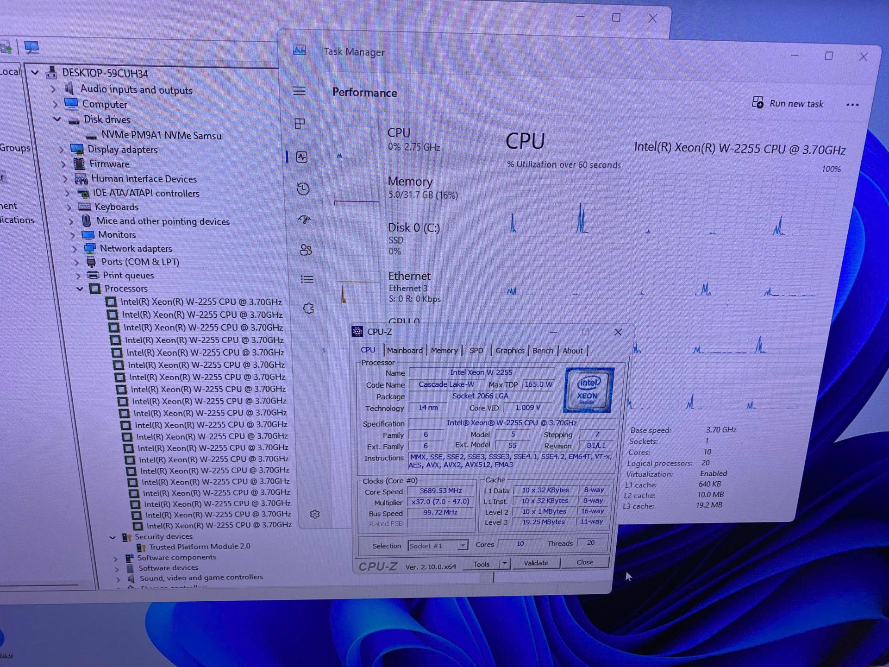Viewport: 889px width, 667px height.
Task: Expand Display adapters in Device Manager
Action: pyautogui.click(x=63, y=150)
